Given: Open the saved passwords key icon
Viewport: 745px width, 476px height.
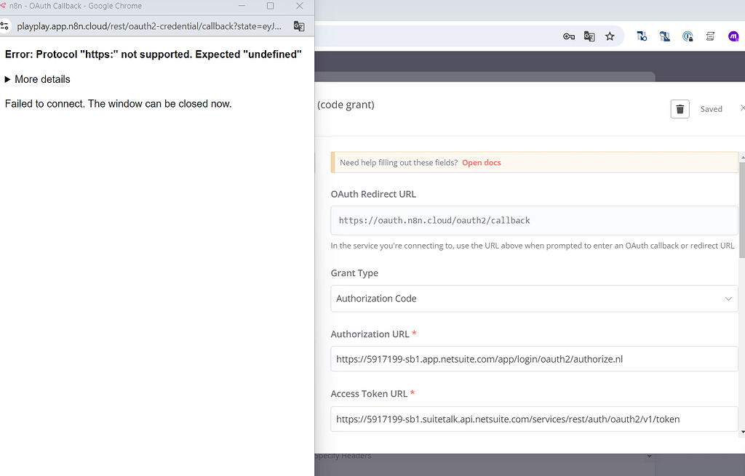Looking at the screenshot, I should click(569, 36).
